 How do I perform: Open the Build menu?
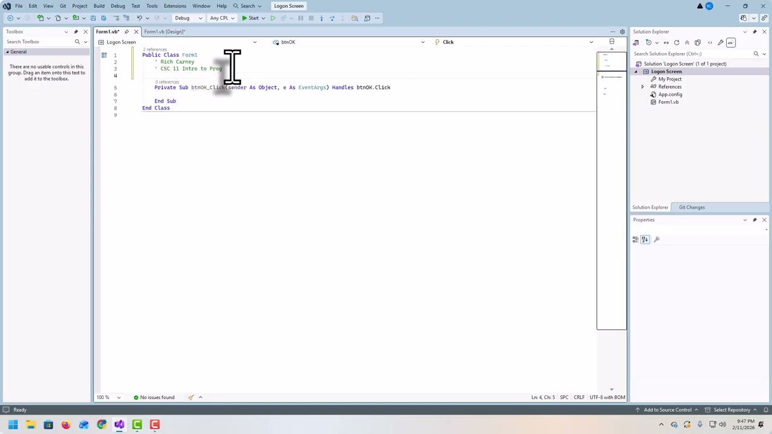pos(99,6)
